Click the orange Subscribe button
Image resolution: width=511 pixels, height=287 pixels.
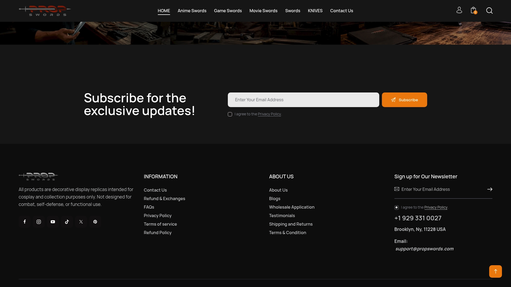click(x=404, y=100)
